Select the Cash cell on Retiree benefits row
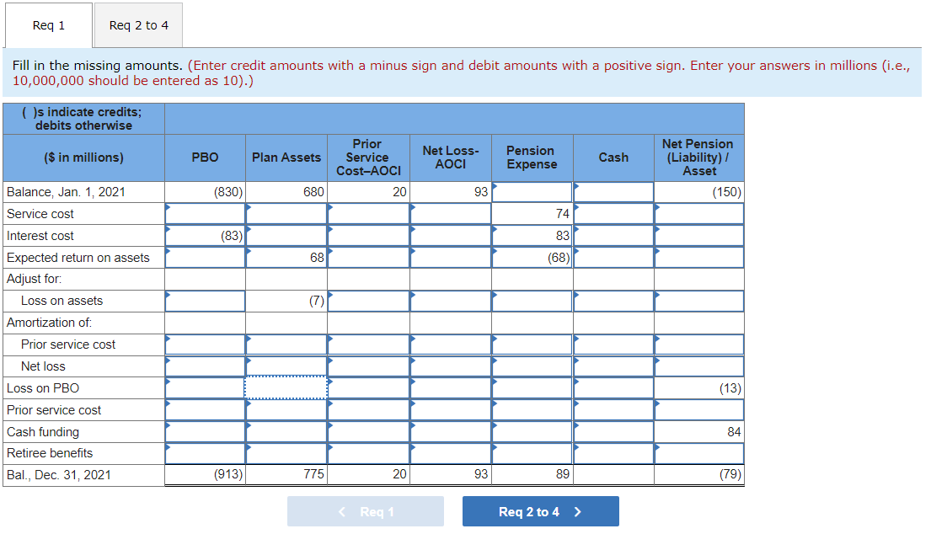The image size is (931, 534). click(x=613, y=452)
